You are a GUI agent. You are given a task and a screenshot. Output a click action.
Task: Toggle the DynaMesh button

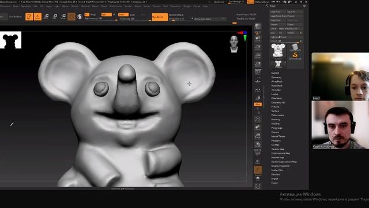pyautogui.click(x=160, y=17)
